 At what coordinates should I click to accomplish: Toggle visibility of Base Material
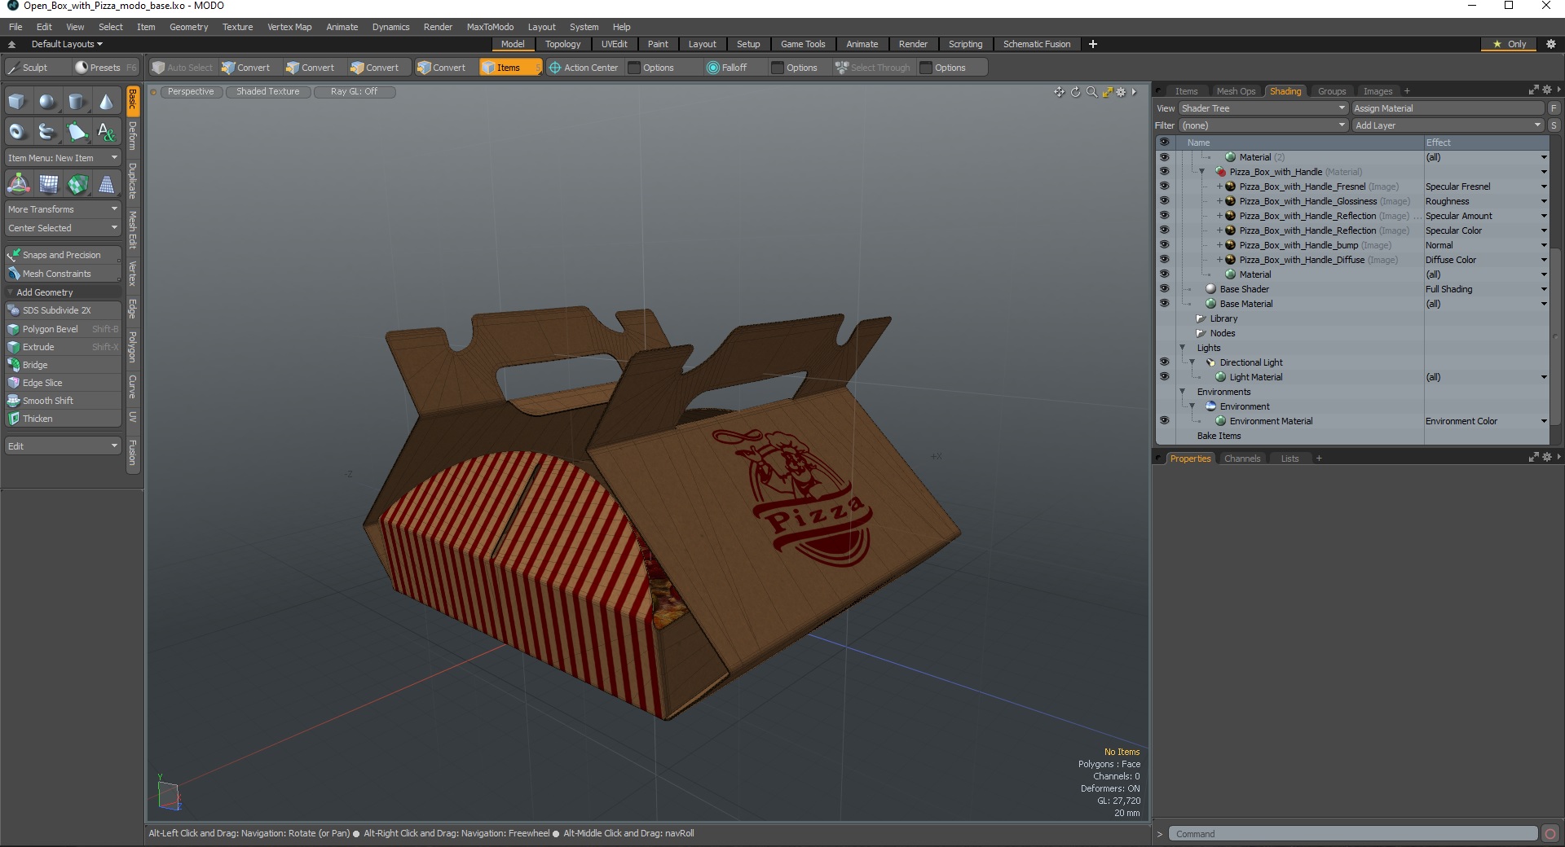(1164, 304)
